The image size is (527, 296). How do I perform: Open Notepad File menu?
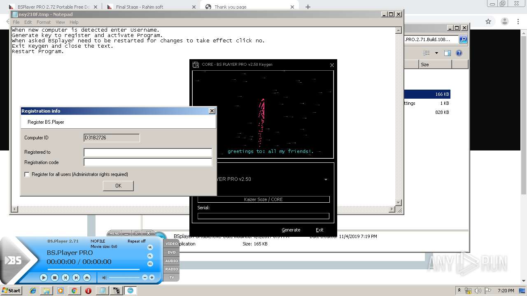tap(16, 22)
